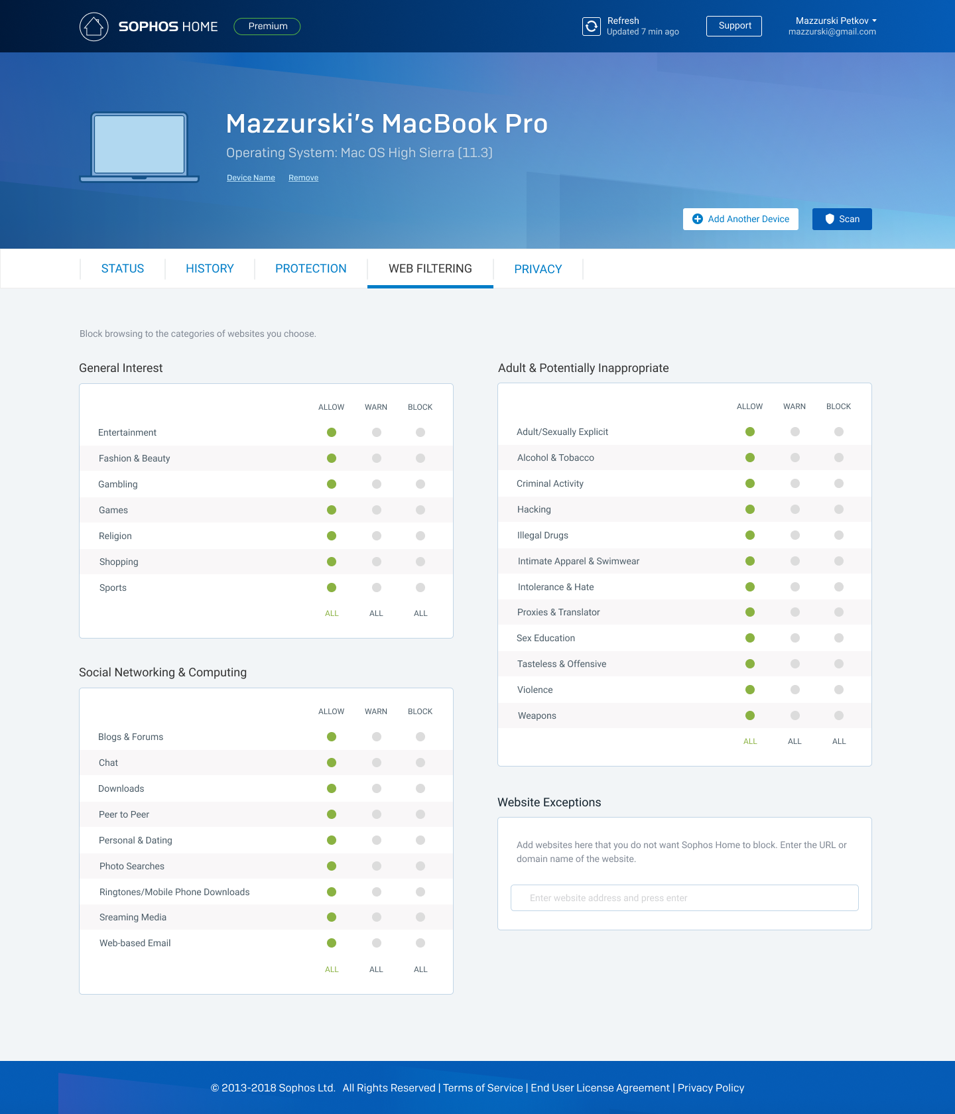Screen dimensions: 955x1114
Task: Select Allow for Shopping
Action: (332, 562)
